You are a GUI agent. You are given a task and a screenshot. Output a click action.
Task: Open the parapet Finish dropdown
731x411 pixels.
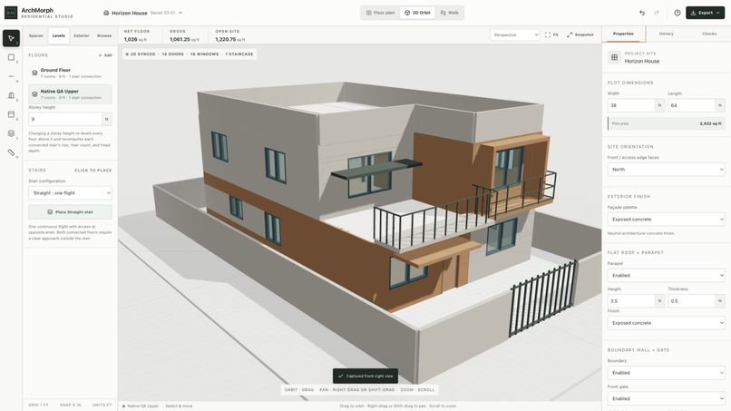(667, 323)
